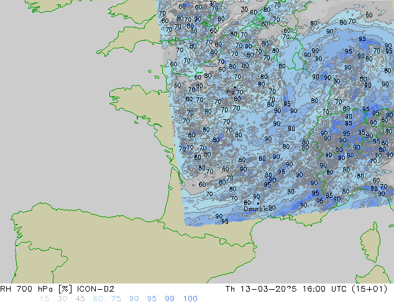
Task: Click the legend value 45
Action: pyautogui.click(x=80, y=299)
